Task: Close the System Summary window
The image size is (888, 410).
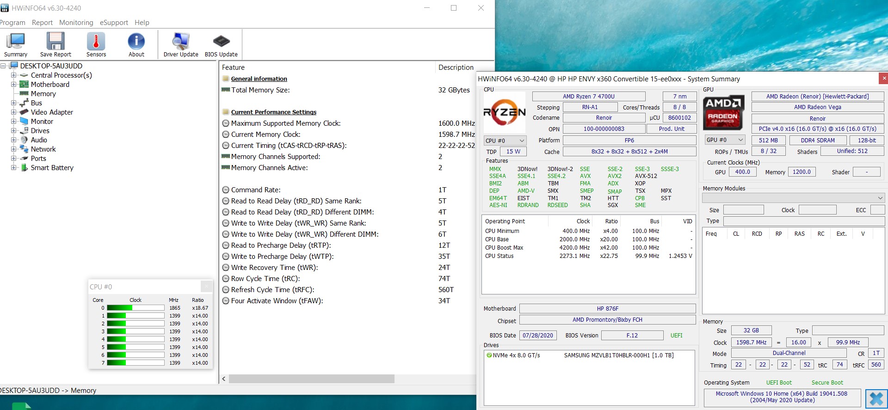Action: pos(883,79)
